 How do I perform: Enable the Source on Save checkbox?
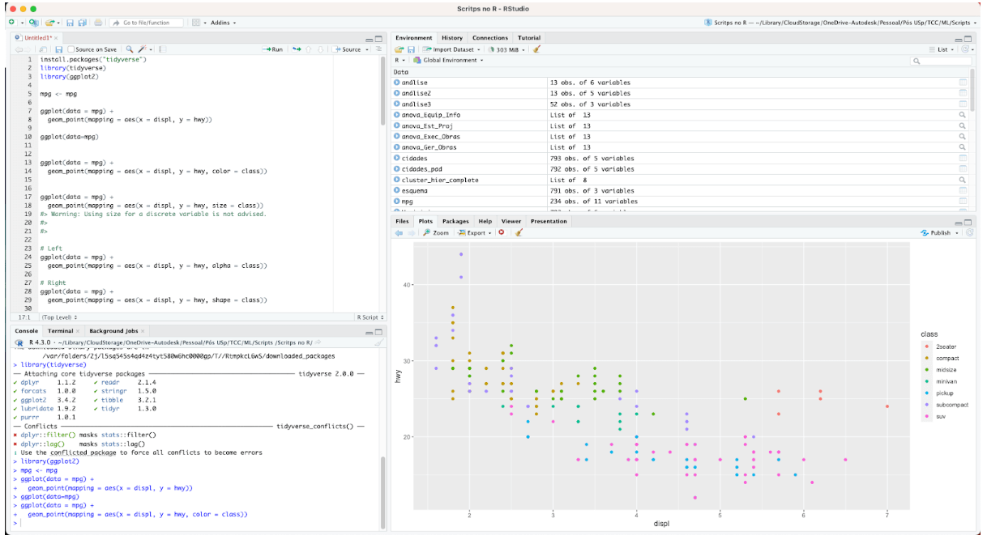point(72,49)
